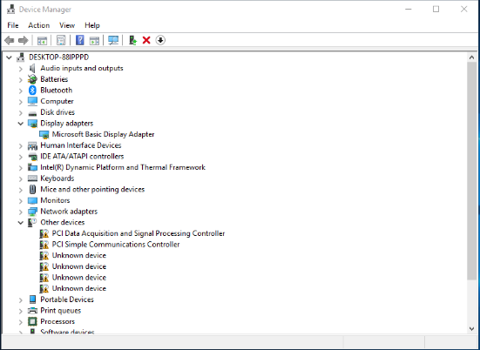The image size is (480, 350).
Task: Click the IDE ATA/ATAPI controllers icon
Action: pos(32,157)
